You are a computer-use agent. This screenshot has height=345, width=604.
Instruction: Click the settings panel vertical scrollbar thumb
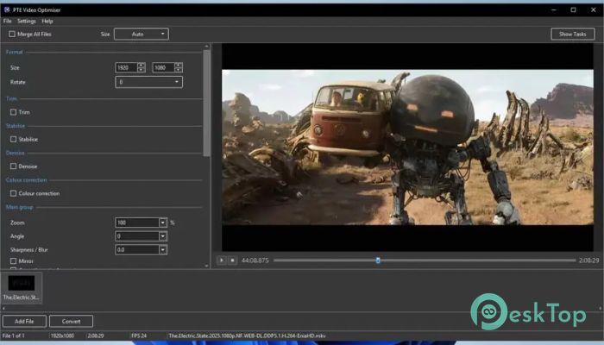point(207,103)
